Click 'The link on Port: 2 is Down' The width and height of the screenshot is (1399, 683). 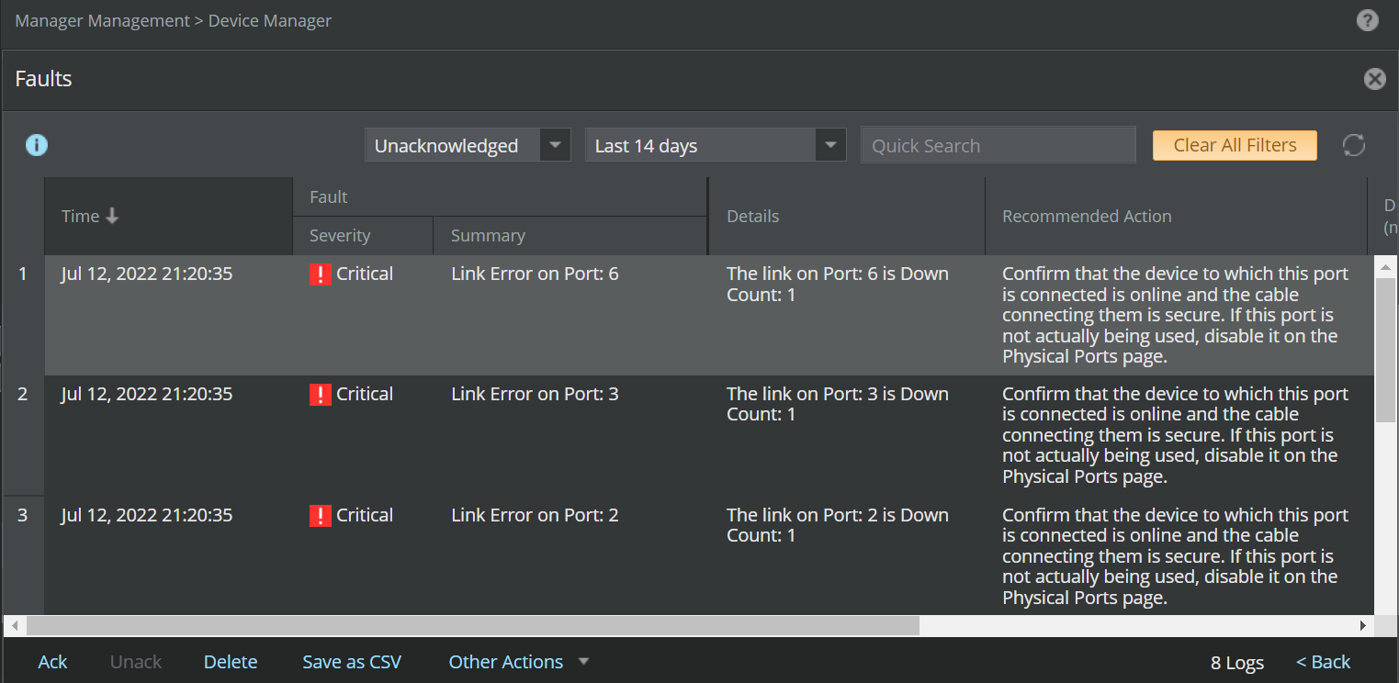click(x=838, y=515)
